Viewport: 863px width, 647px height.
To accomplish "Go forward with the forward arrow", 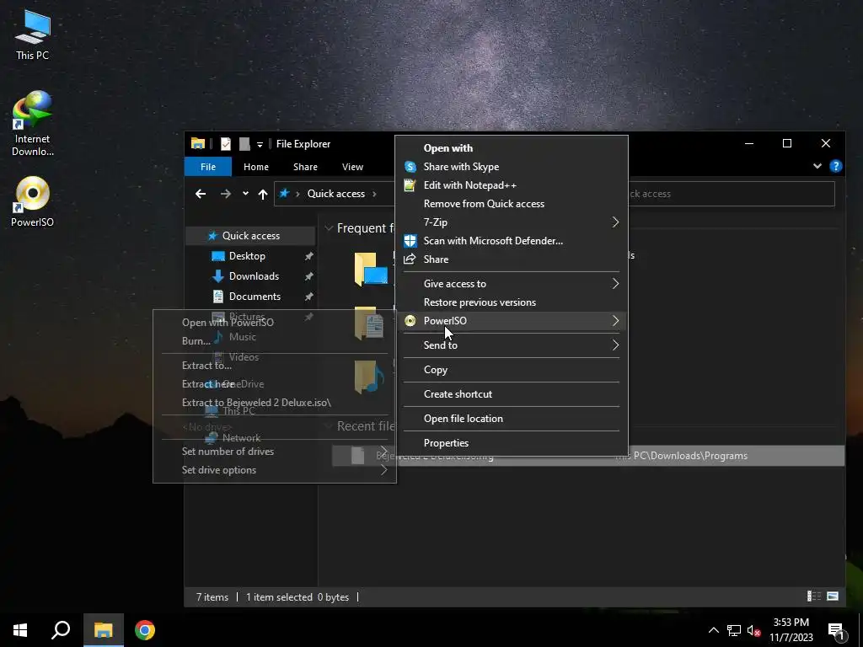I will coord(226,194).
